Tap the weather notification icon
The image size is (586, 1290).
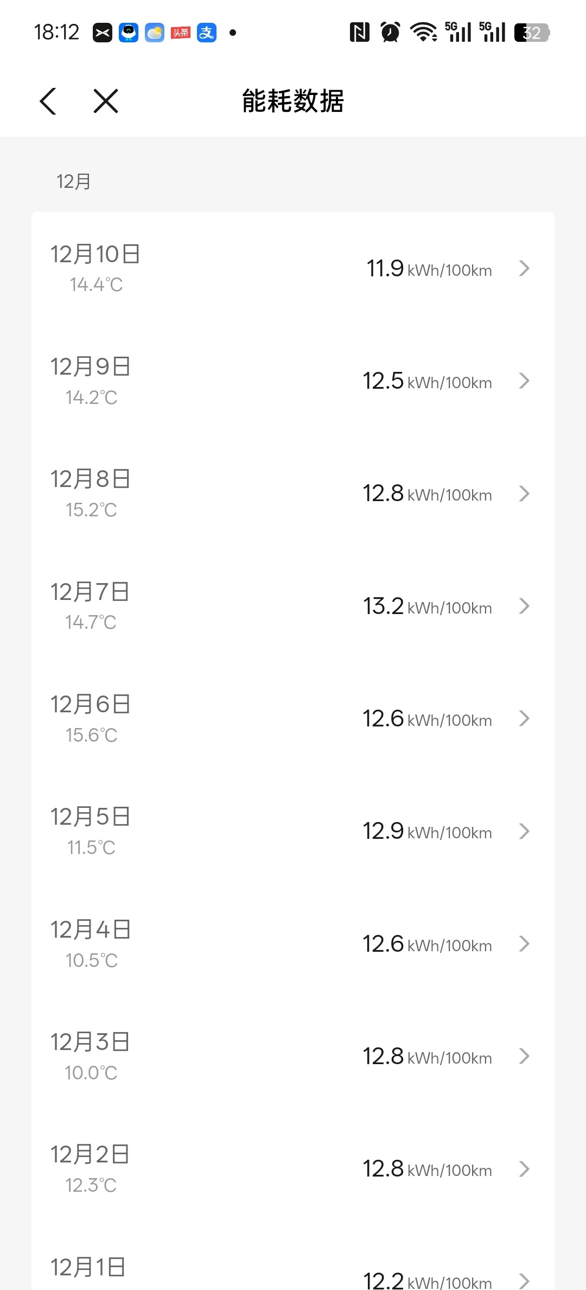[155, 33]
